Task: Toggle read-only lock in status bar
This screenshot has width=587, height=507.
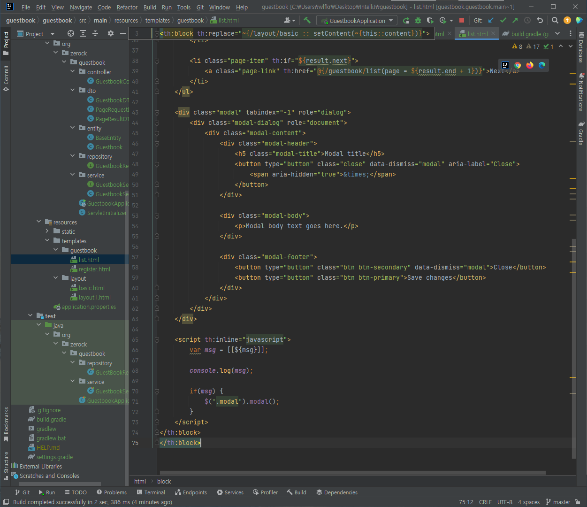Action: pyautogui.click(x=578, y=502)
